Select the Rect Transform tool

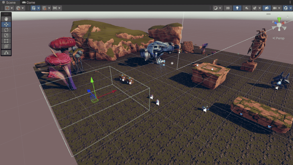point(6,41)
